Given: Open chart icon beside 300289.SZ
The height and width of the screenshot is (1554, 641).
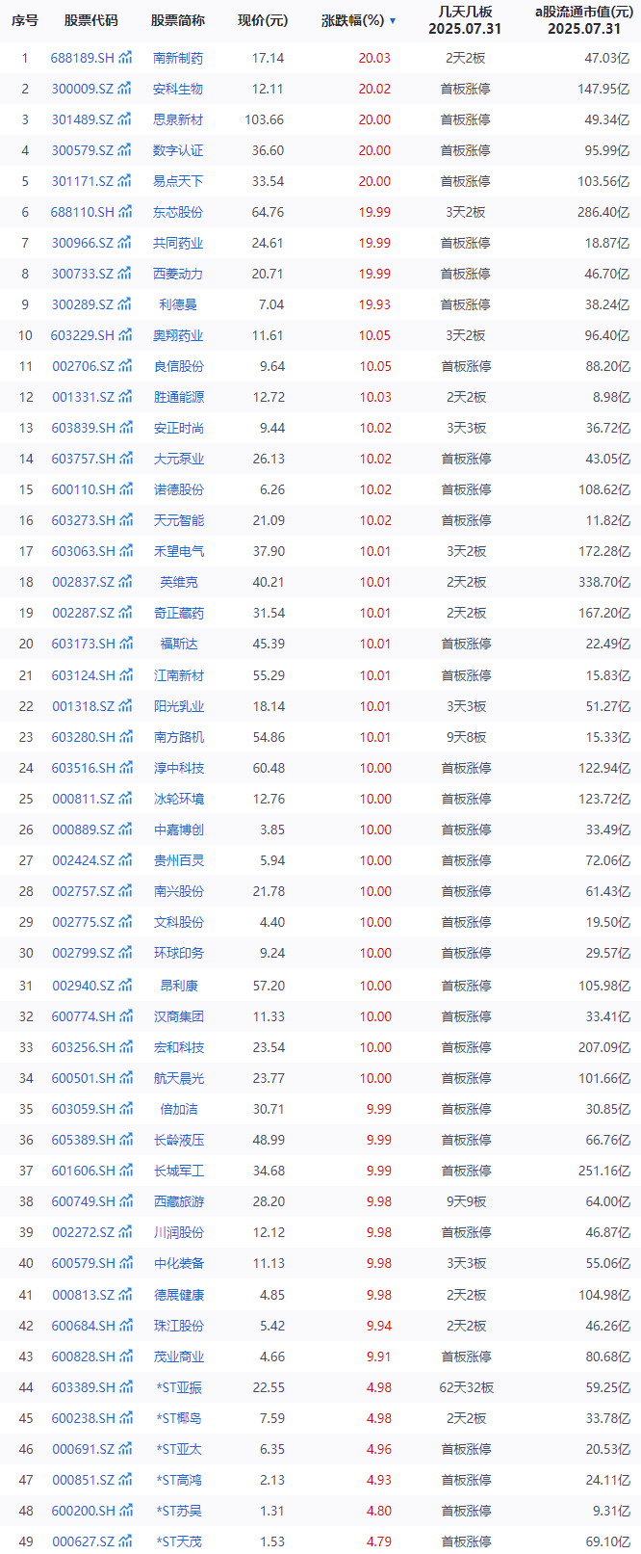Looking at the screenshot, I should (125, 304).
